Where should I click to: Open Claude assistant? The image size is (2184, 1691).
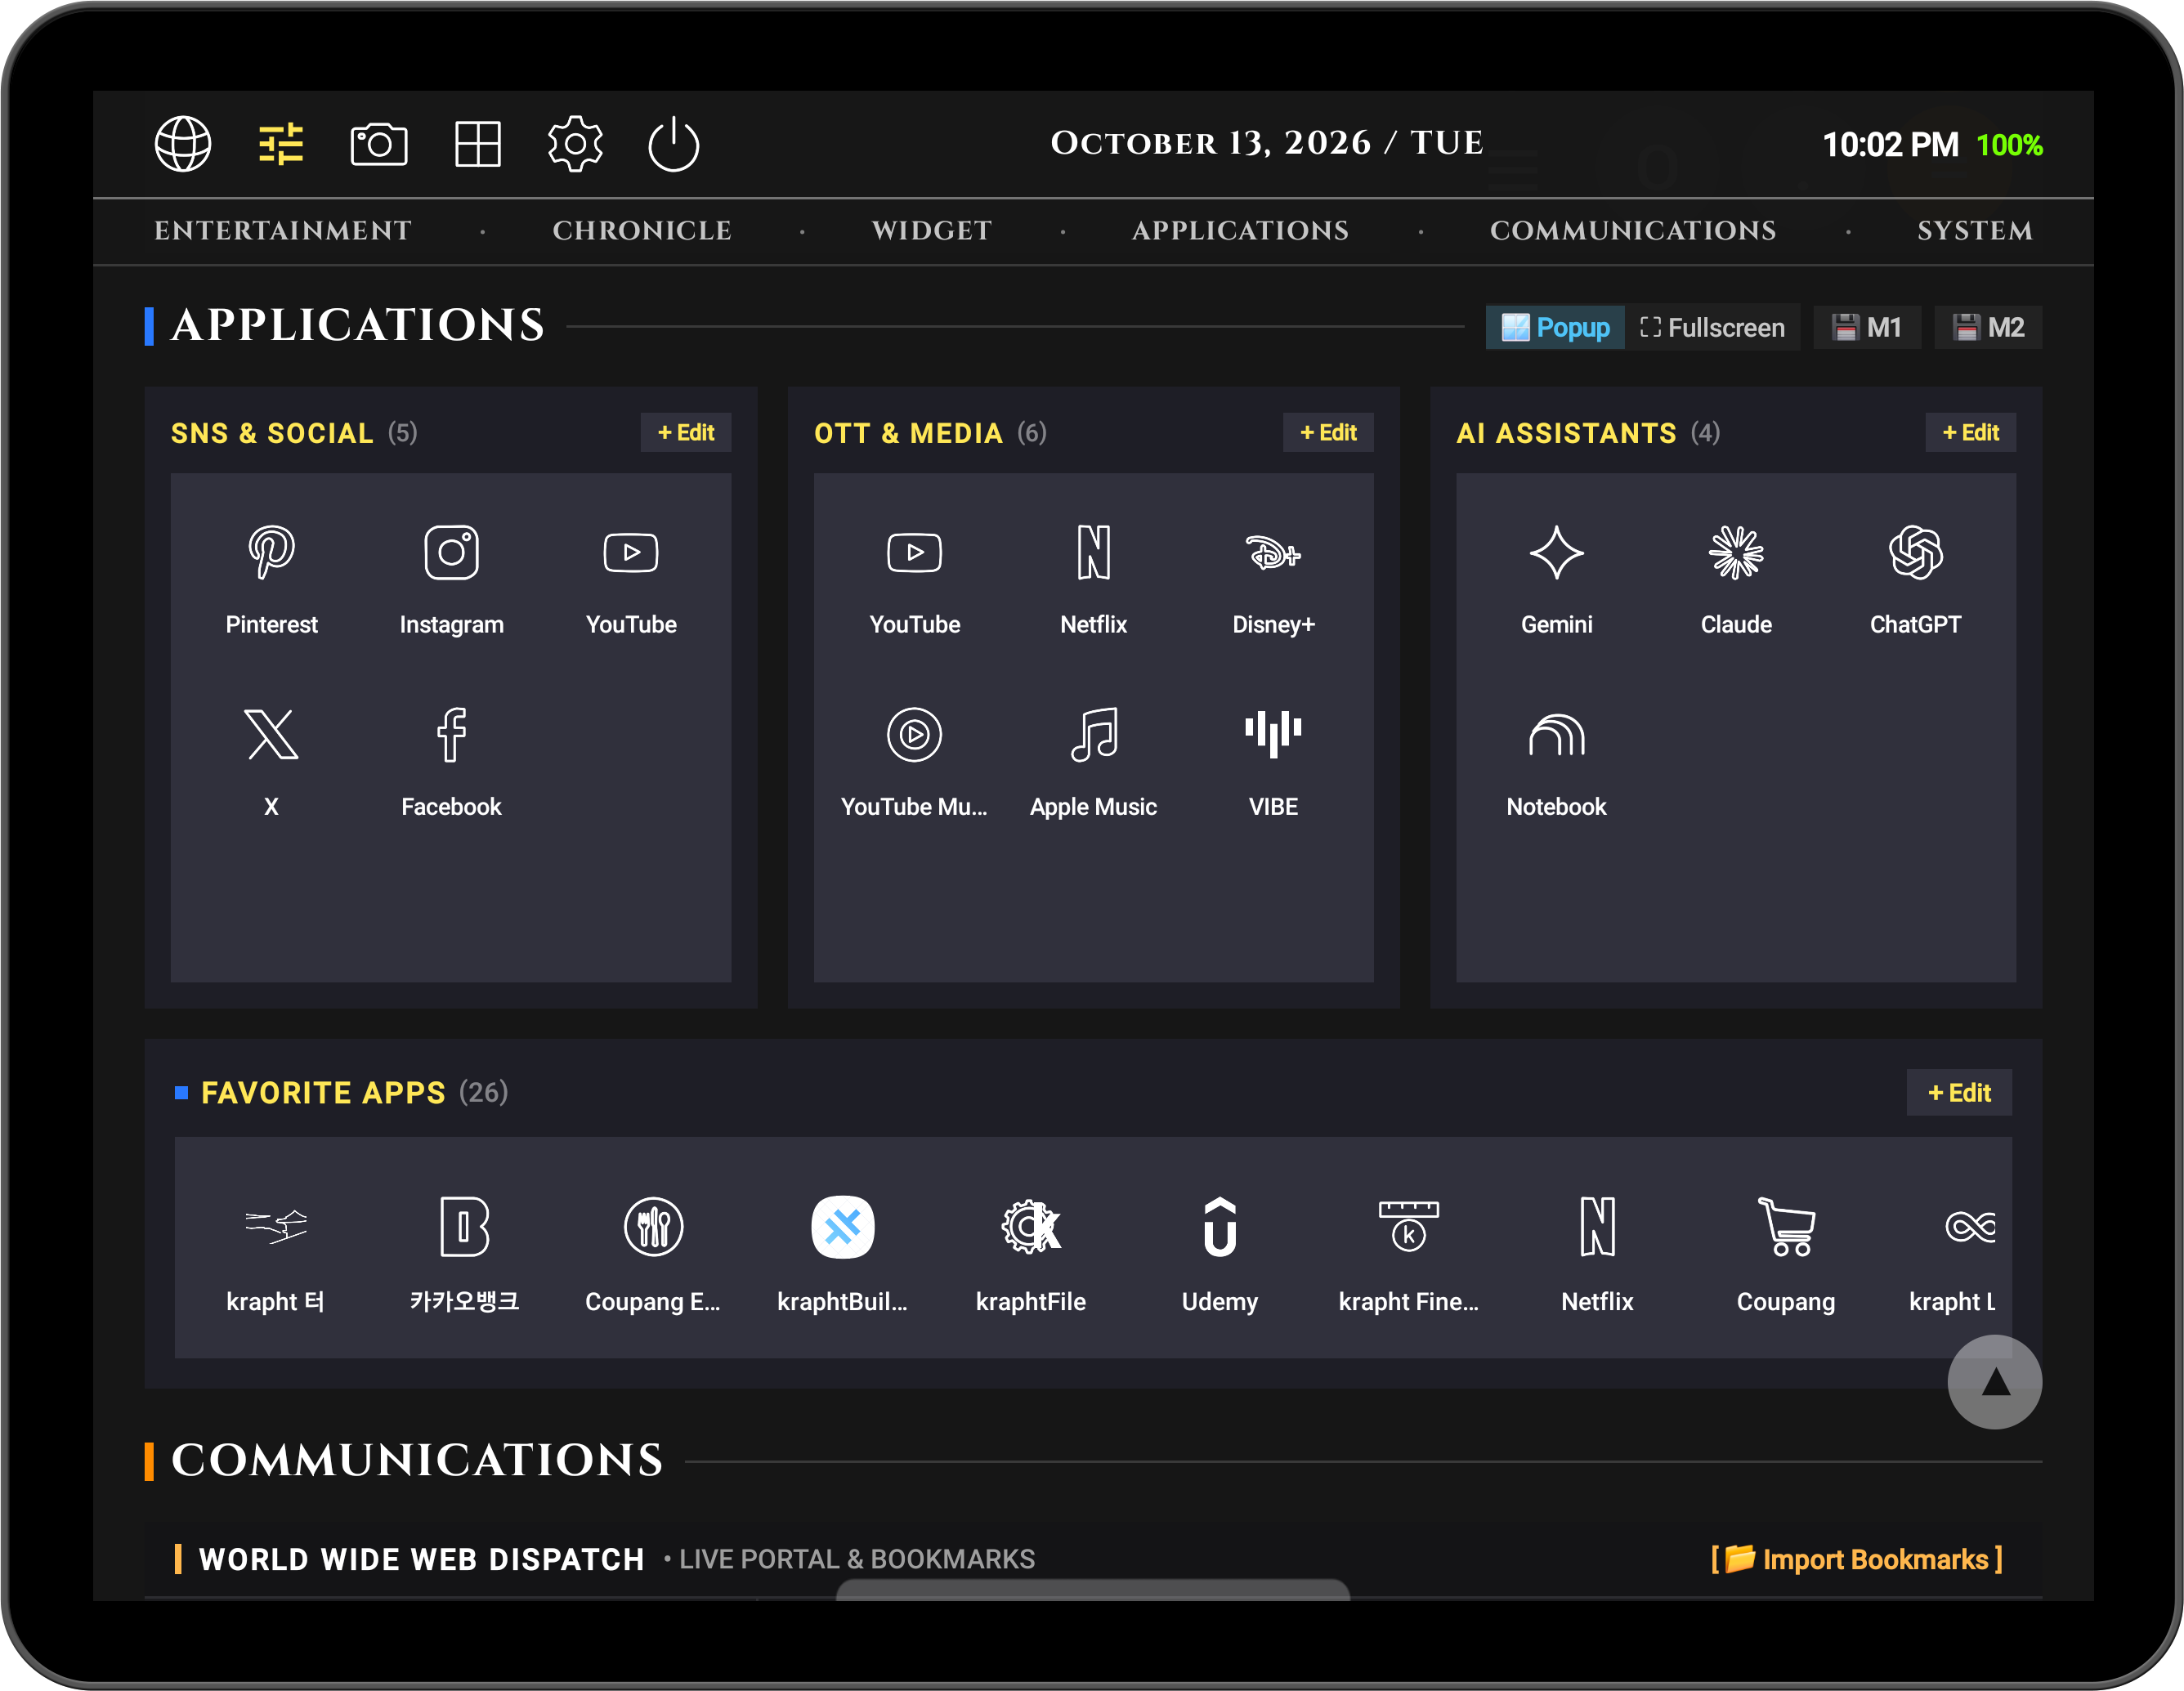tap(1736, 580)
